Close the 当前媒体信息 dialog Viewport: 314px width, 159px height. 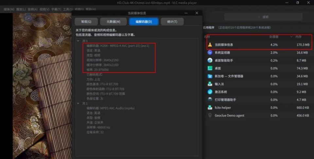[x=197, y=13]
